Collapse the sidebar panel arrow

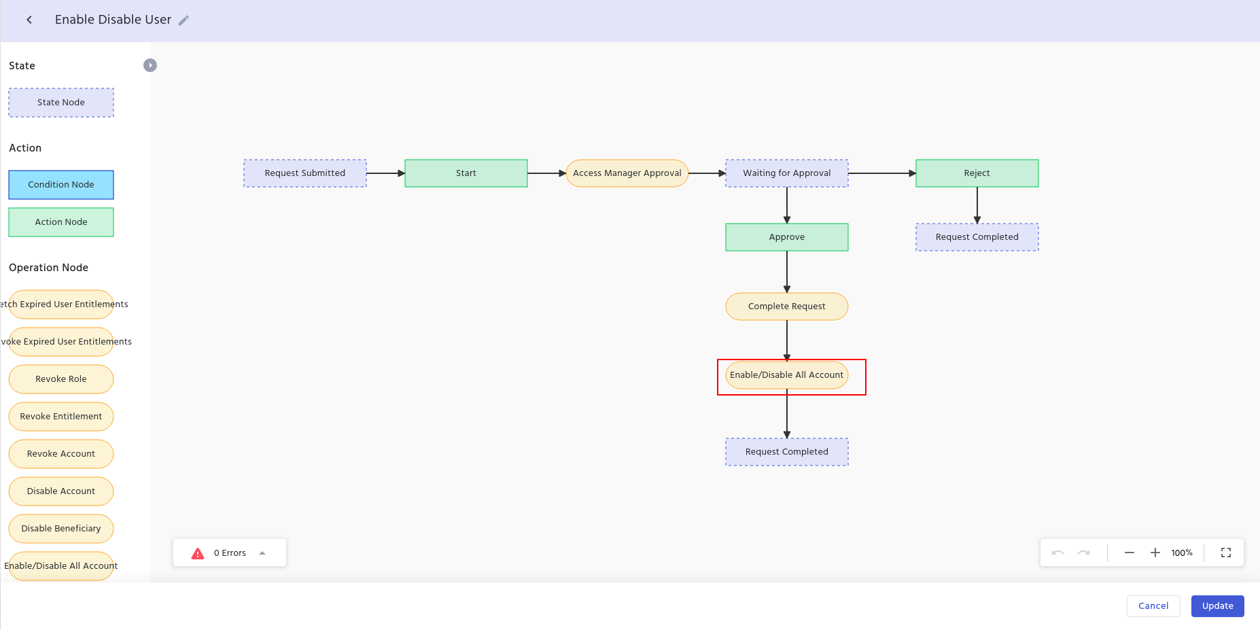[x=150, y=65]
